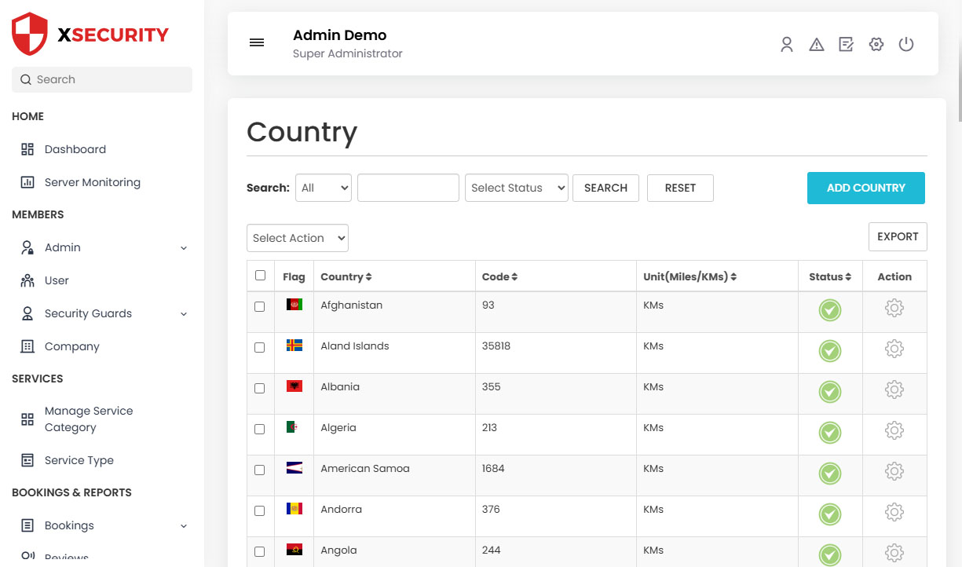
Task: Focus the sidebar Search field
Action: tap(102, 79)
